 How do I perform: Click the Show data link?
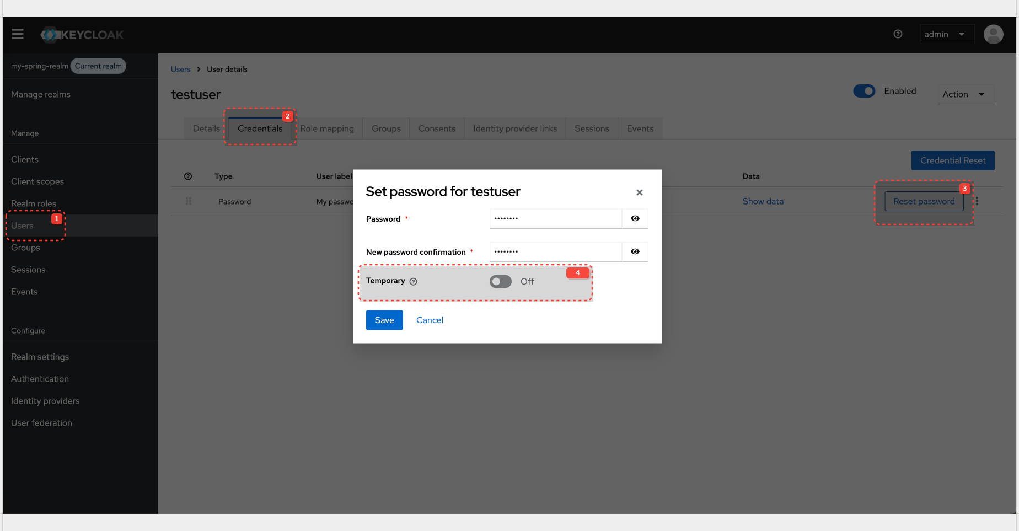(x=763, y=201)
